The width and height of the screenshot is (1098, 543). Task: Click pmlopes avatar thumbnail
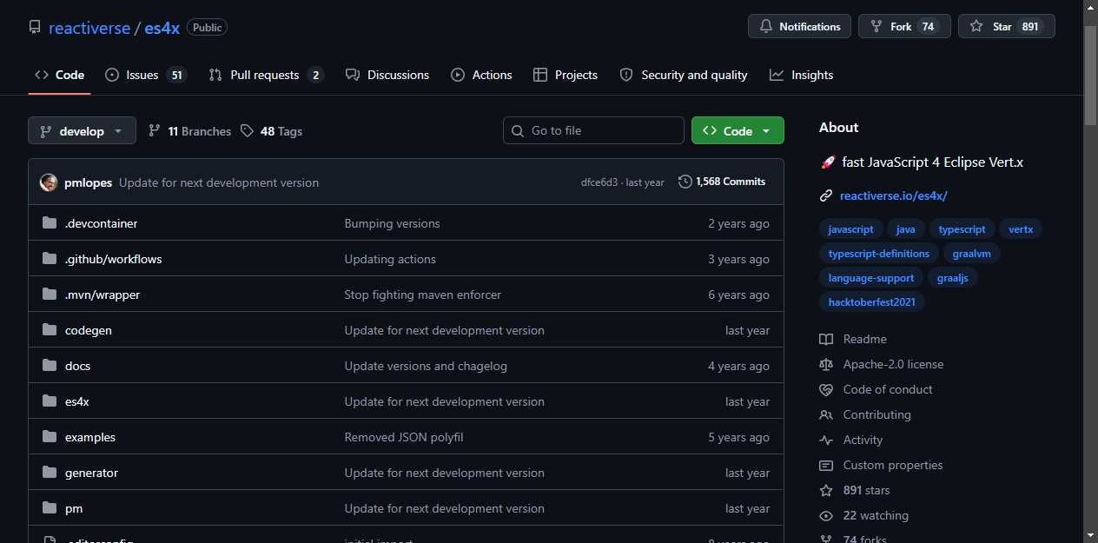[49, 182]
